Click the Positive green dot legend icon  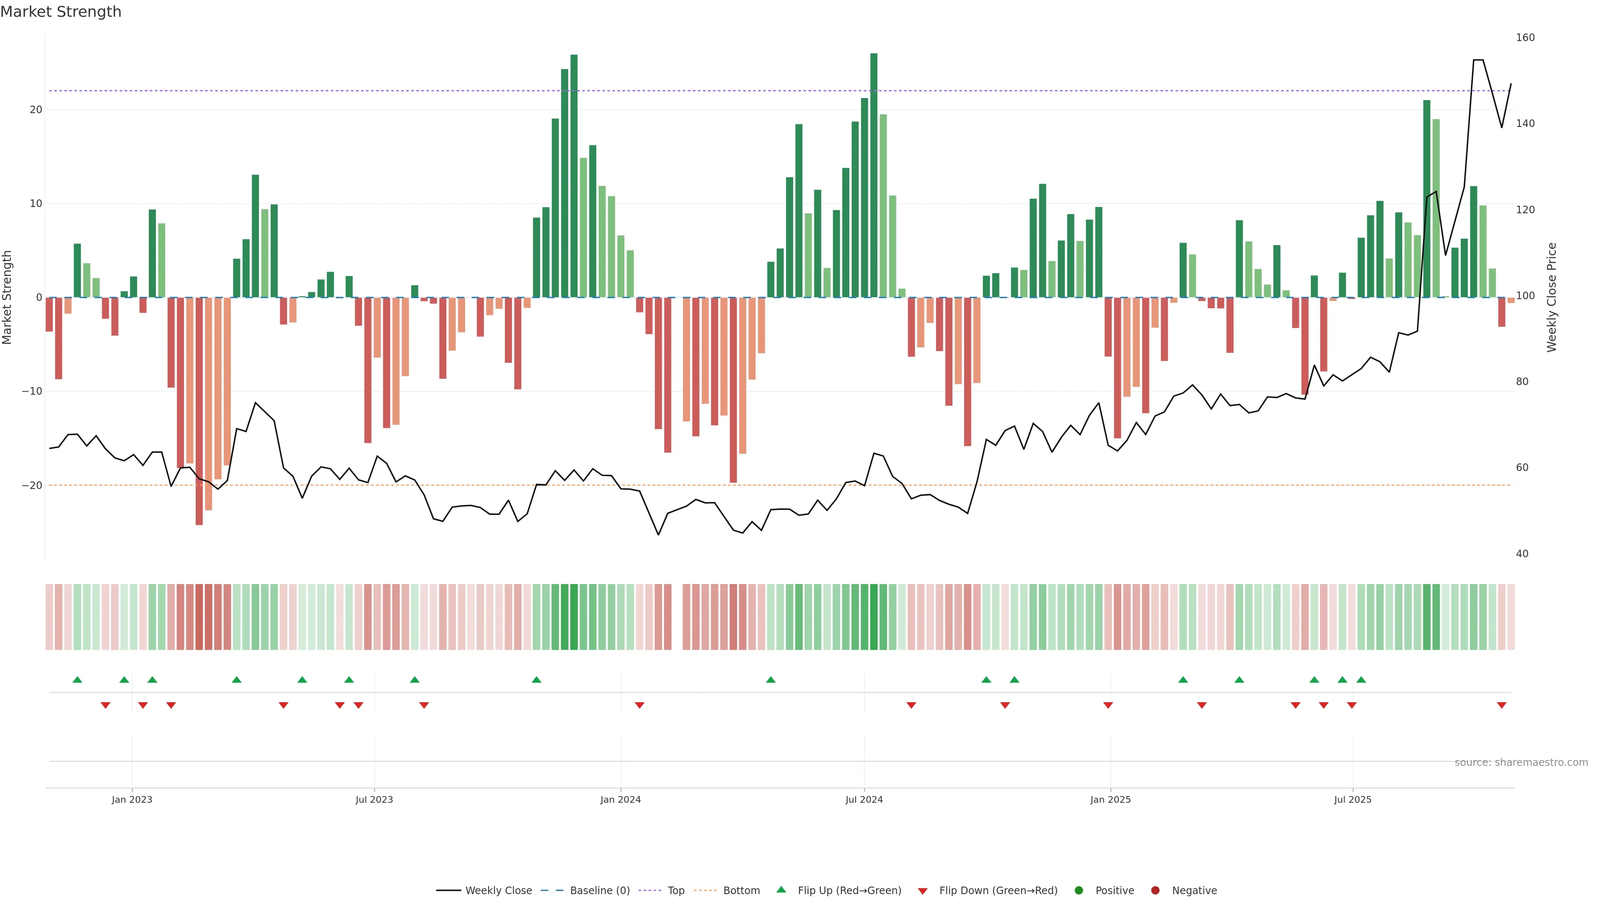[1079, 891]
